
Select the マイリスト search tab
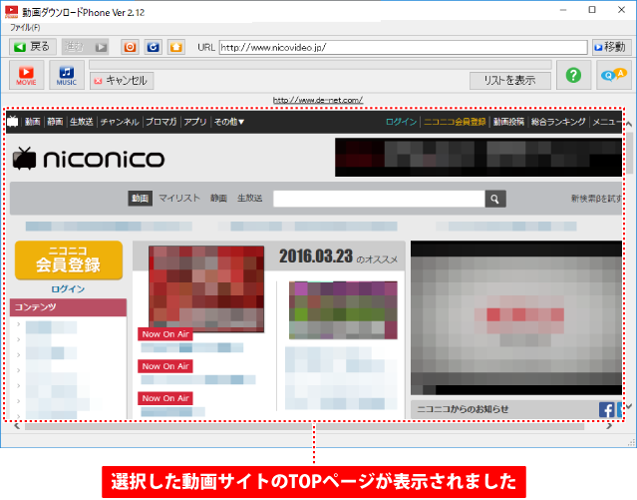pos(179,199)
